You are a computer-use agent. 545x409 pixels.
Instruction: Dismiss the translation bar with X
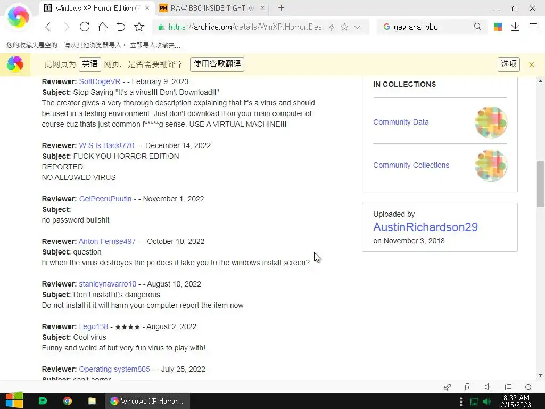click(532, 64)
